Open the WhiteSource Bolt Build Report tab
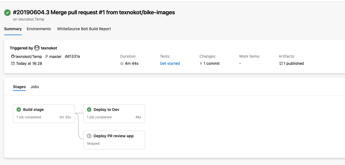Viewport: 345px width, 165px height. (84, 29)
